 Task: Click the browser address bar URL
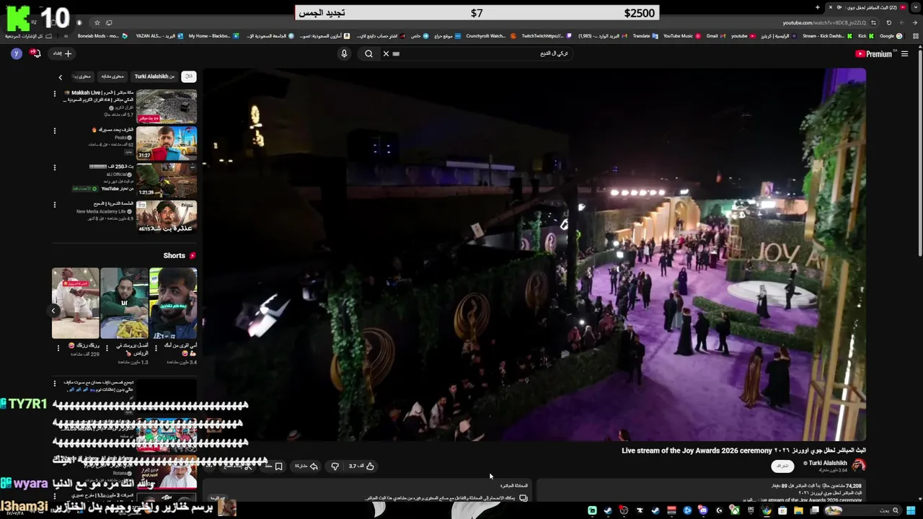point(824,22)
